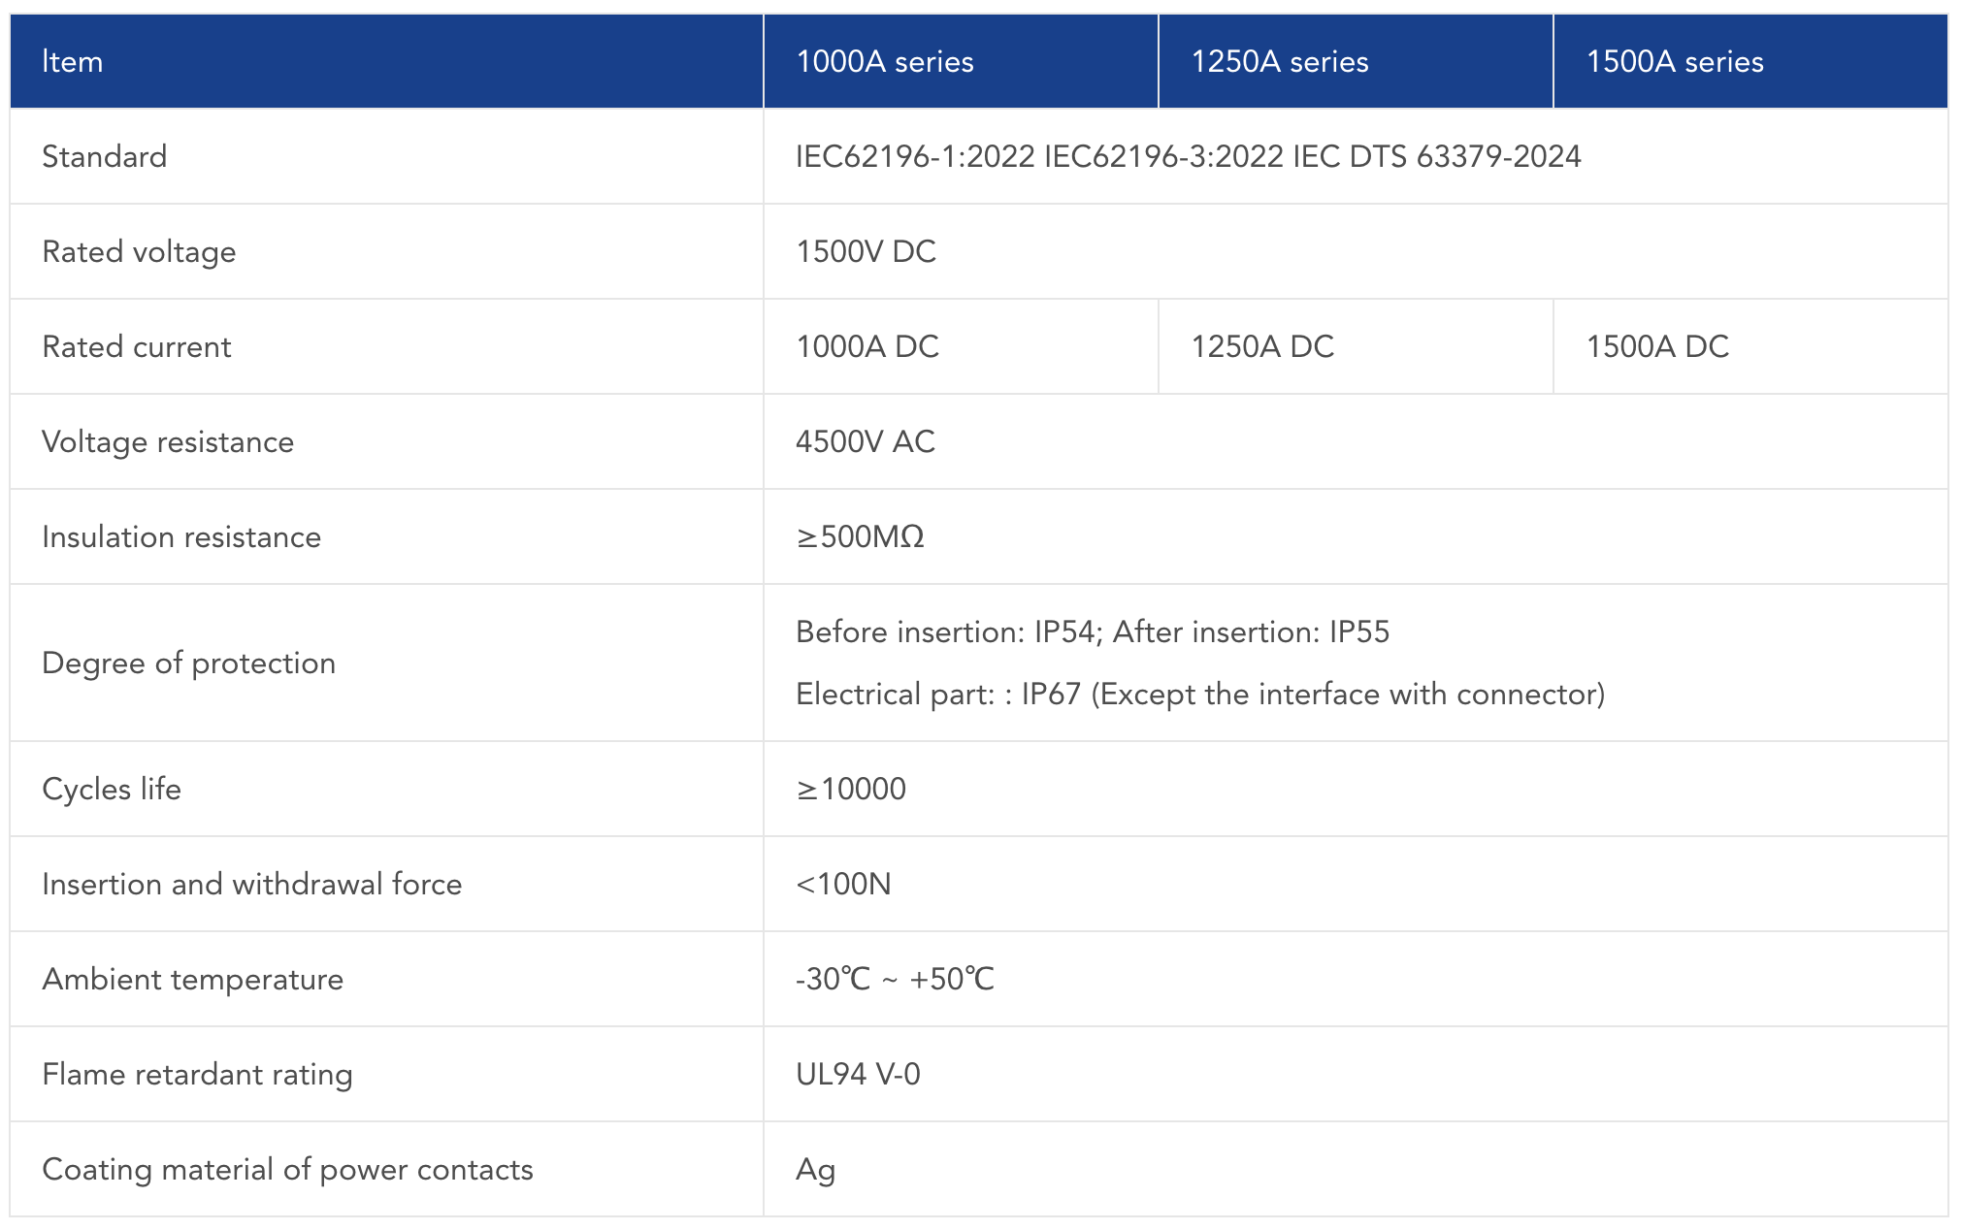The image size is (1962, 1230).
Task: Click the Rated voltage label
Action: pos(139,251)
